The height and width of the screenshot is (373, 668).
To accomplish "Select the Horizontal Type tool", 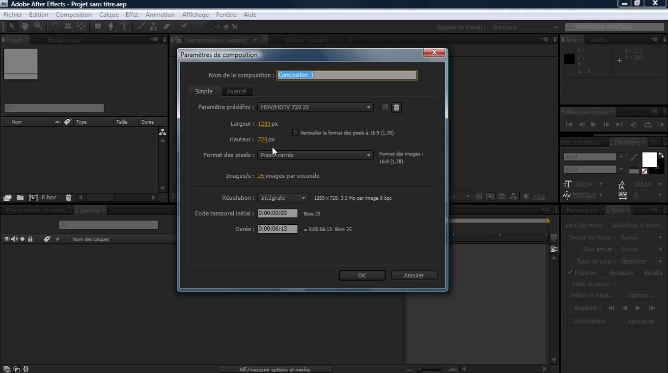I will coord(124,27).
